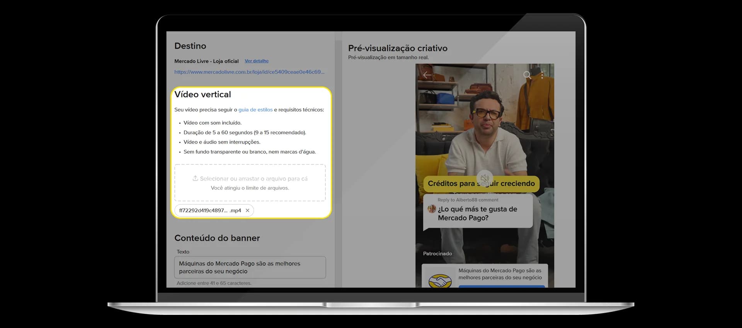The image size is (742, 328).
Task: Click the blue button in preview banner
Action: (502, 286)
